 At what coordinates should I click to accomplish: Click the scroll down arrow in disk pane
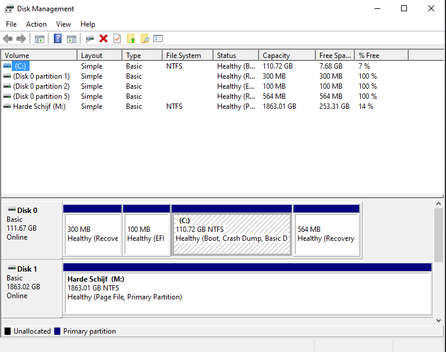438,321
